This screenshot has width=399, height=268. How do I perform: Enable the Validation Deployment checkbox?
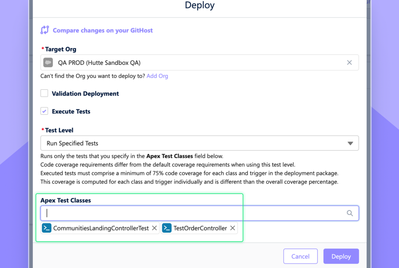tap(44, 93)
